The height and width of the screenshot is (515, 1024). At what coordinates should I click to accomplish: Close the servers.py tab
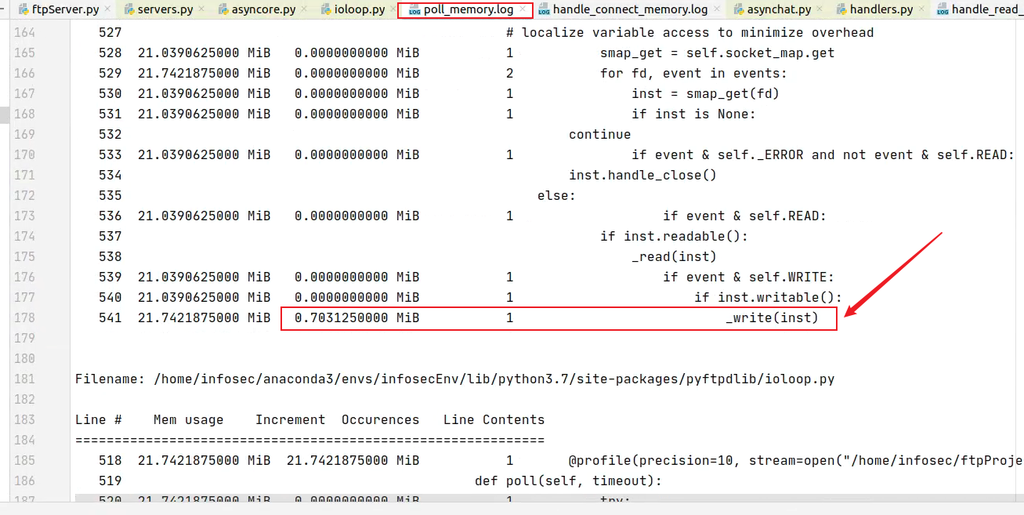pos(201,9)
